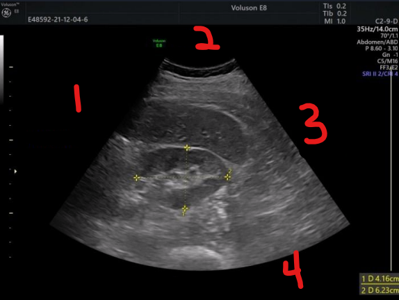
Task: Click the focal zone arrow on depth scale
Action: [x=15, y=172]
